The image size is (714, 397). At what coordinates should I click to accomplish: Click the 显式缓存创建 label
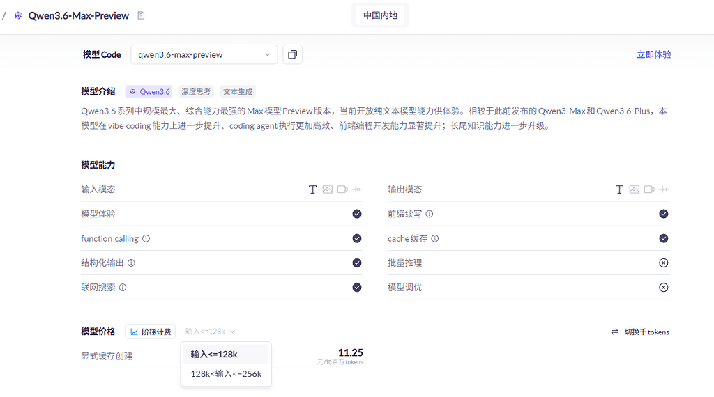pos(107,356)
